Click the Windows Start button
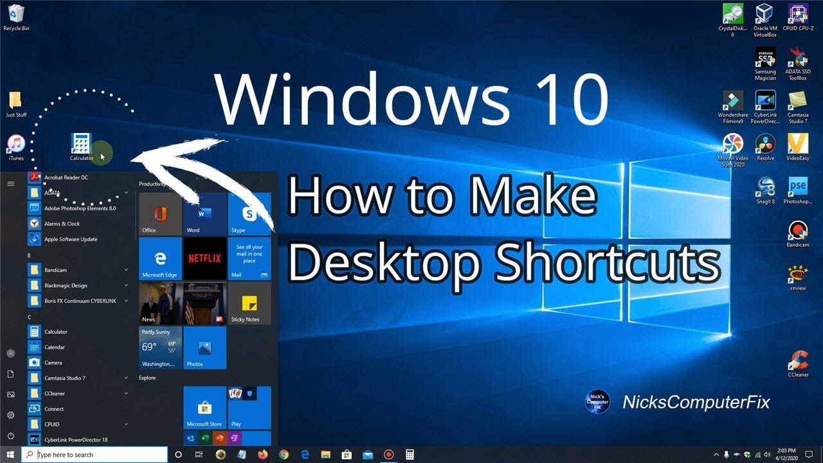Image resolution: width=823 pixels, height=463 pixels. coord(10,455)
